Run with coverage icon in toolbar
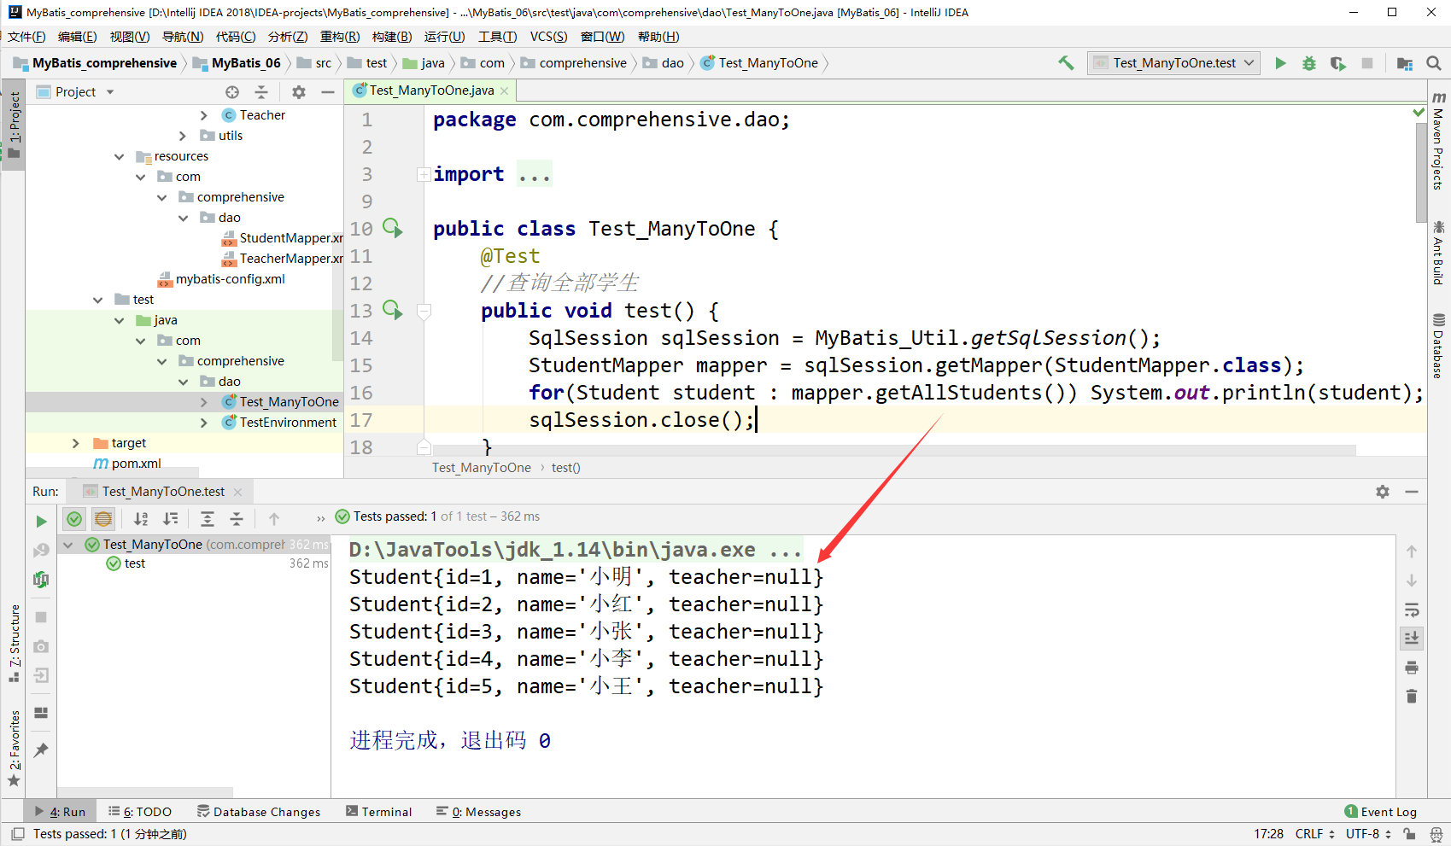Screen dimensions: 1451x846 click(x=1337, y=63)
